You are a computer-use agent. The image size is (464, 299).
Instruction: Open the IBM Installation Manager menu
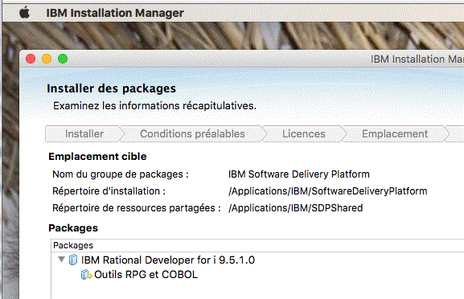(115, 13)
